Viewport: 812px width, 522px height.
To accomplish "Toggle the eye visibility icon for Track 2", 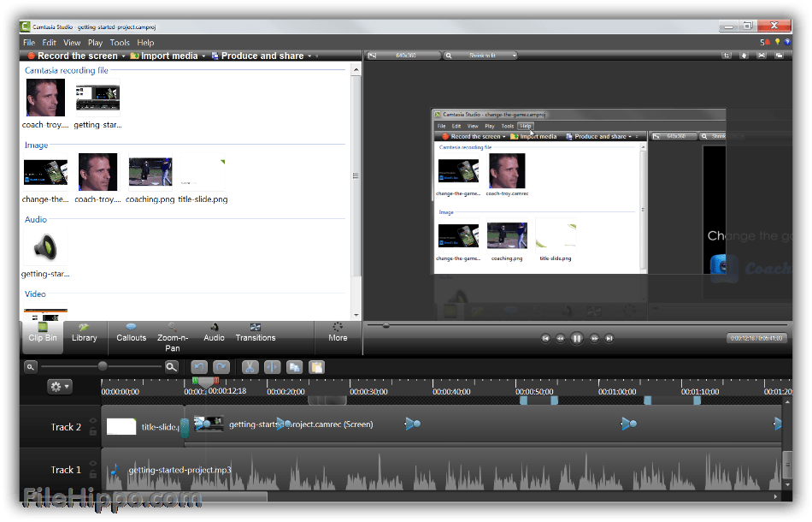I will point(93,421).
